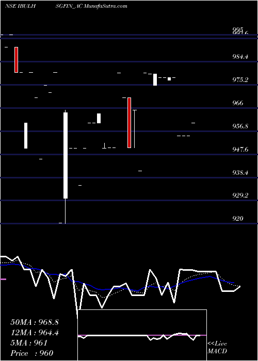Click the 956.8 price axis label
The width and height of the screenshot is (258, 361).
[240, 126]
